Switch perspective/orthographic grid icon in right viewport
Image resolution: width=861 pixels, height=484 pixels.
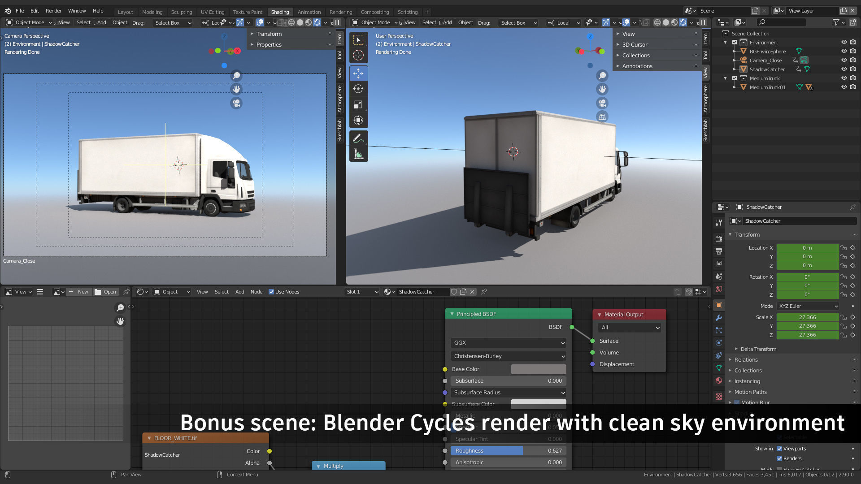coord(602,117)
